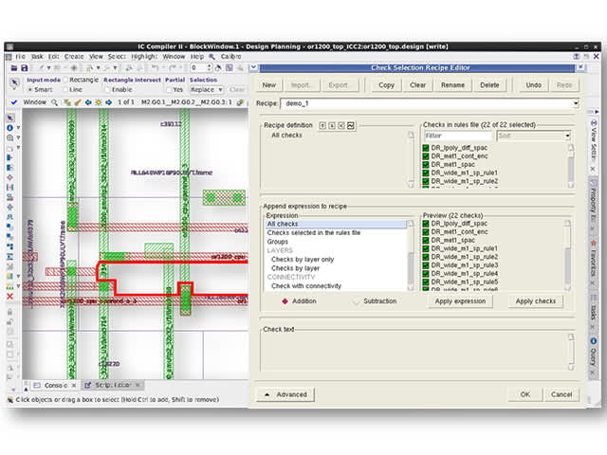Image resolution: width=607 pixels, height=455 pixels.
Task: Click the Cancel button
Action: [561, 394]
